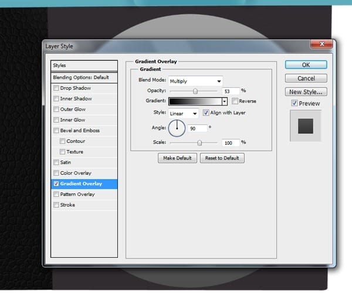Select Satin style label

pyautogui.click(x=65, y=162)
